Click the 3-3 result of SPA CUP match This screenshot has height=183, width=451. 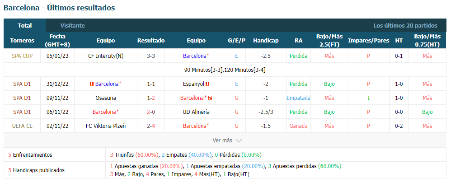pyautogui.click(x=151, y=56)
